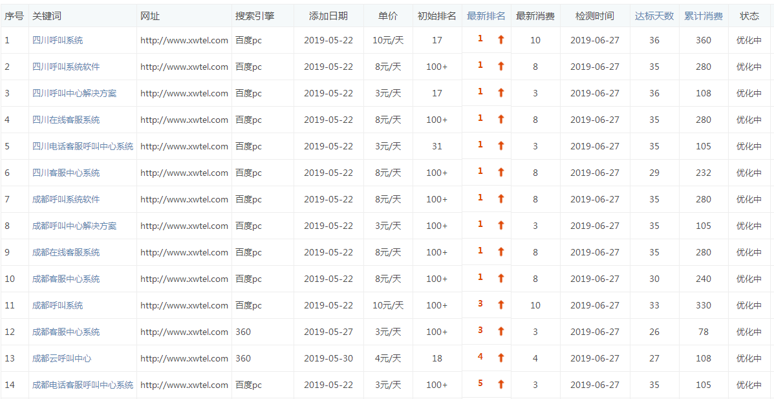Open the 成都客服中心系统 keyword in row 10
The image size is (774, 399).
66,279
